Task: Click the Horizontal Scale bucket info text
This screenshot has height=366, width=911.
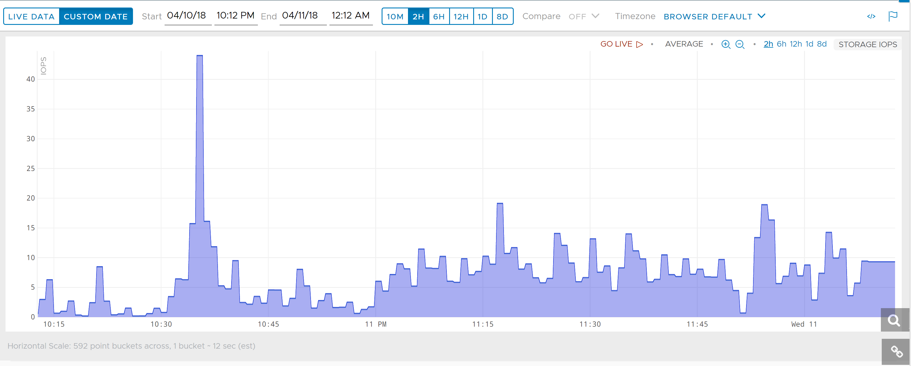Action: pos(131,346)
